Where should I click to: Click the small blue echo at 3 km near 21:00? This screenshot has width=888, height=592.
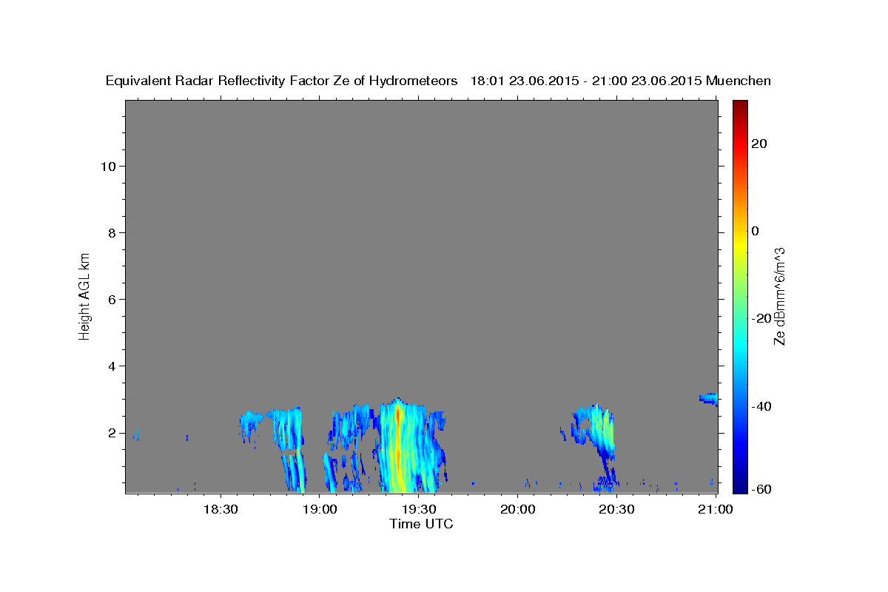[709, 399]
